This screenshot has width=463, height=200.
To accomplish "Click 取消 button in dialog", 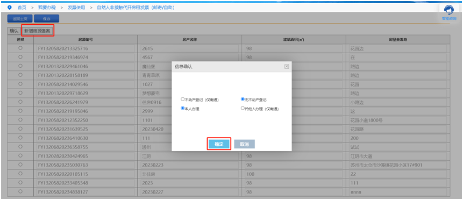I will click(x=244, y=144).
